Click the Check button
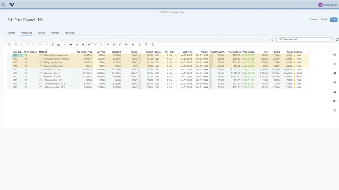The height and width of the screenshot is (190, 339). tap(324, 20)
